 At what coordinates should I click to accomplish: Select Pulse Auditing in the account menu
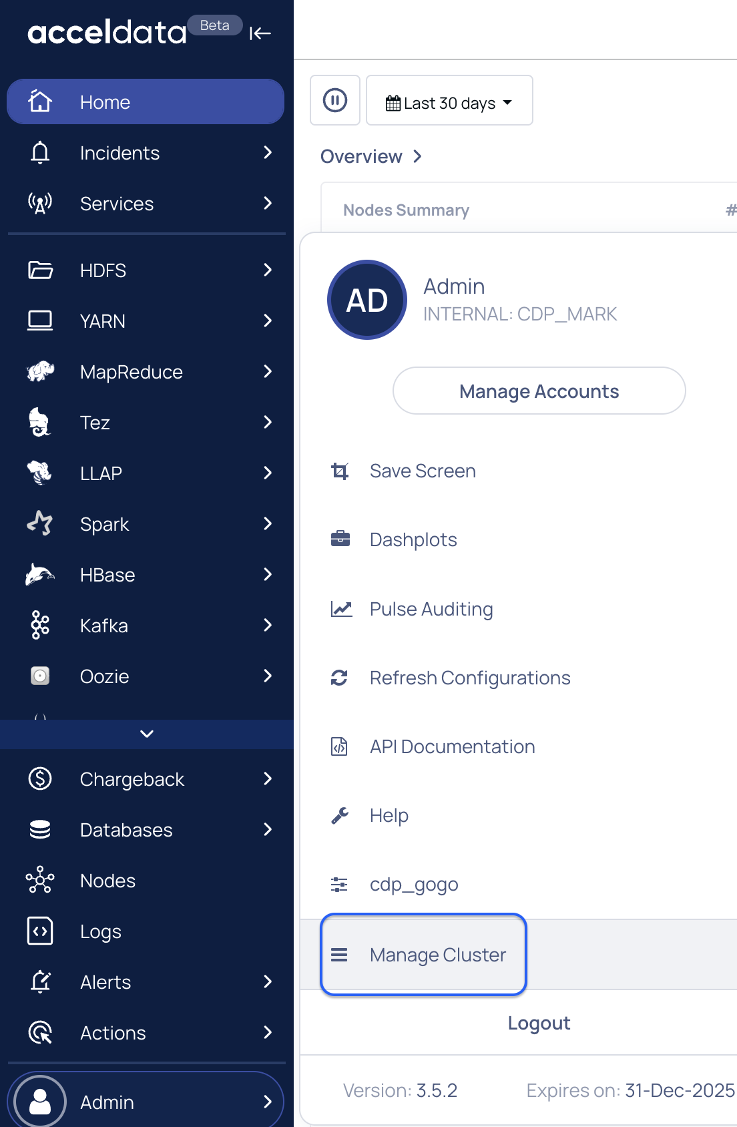431,609
